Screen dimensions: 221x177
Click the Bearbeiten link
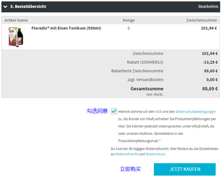point(208,6)
